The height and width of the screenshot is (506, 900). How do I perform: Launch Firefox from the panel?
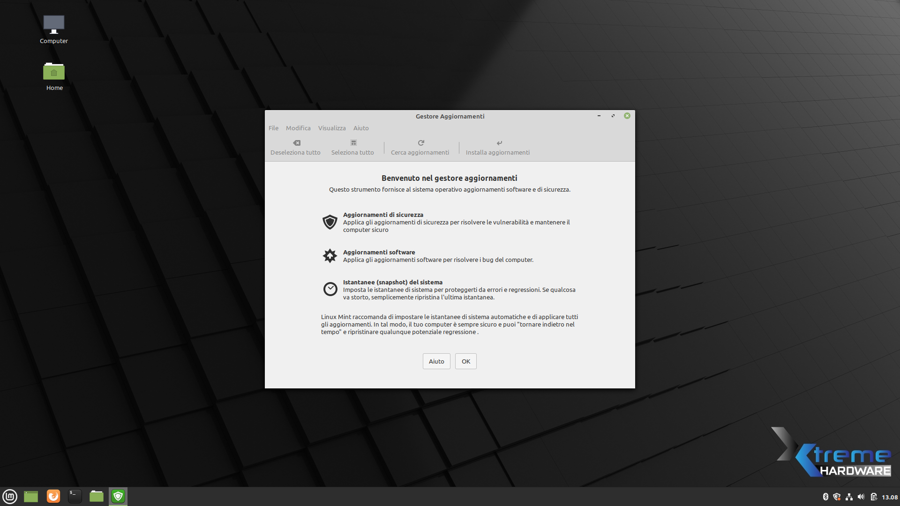(x=53, y=496)
